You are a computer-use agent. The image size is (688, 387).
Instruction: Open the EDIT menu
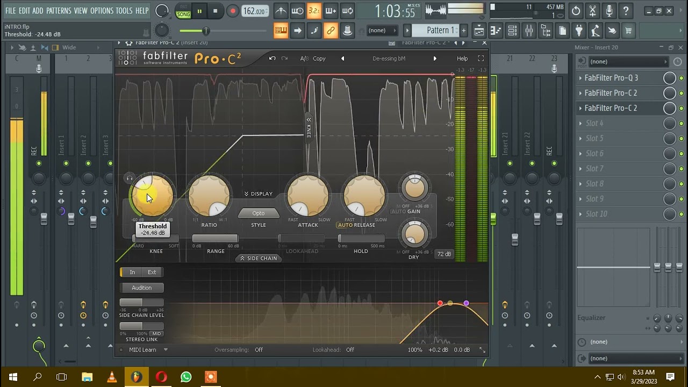point(24,11)
